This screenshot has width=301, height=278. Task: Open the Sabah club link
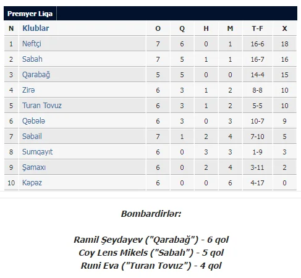point(32,59)
